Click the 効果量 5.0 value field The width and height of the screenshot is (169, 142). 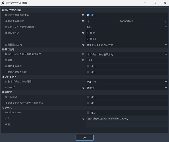[x=127, y=60]
